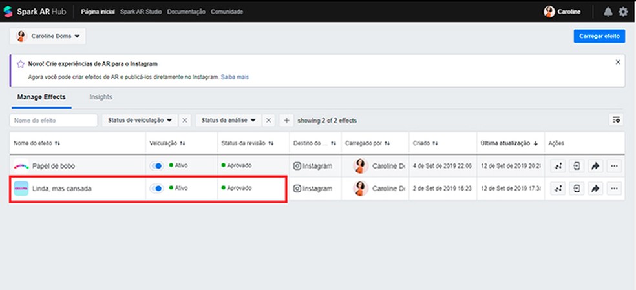Toggle off delivery for Papel de bobo
This screenshot has height=290, width=636.
point(156,166)
